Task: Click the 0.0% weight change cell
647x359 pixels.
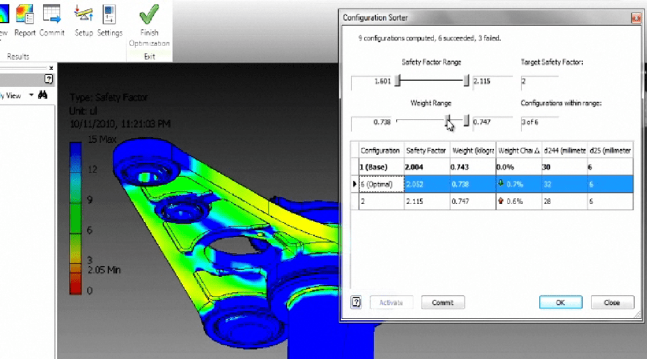Action: [x=519, y=167]
